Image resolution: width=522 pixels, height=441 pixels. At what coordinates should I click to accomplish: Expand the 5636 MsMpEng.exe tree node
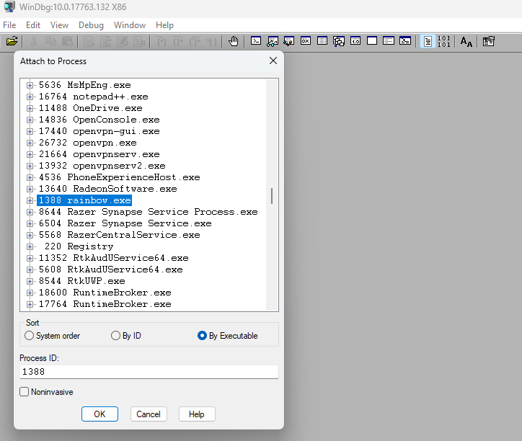click(30, 85)
